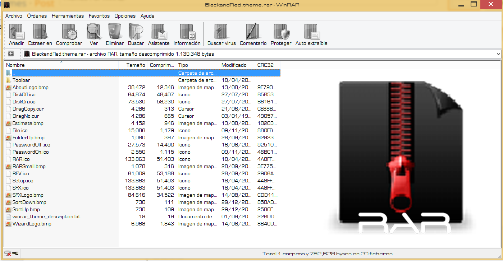Open the Favoritos menu

click(x=99, y=16)
